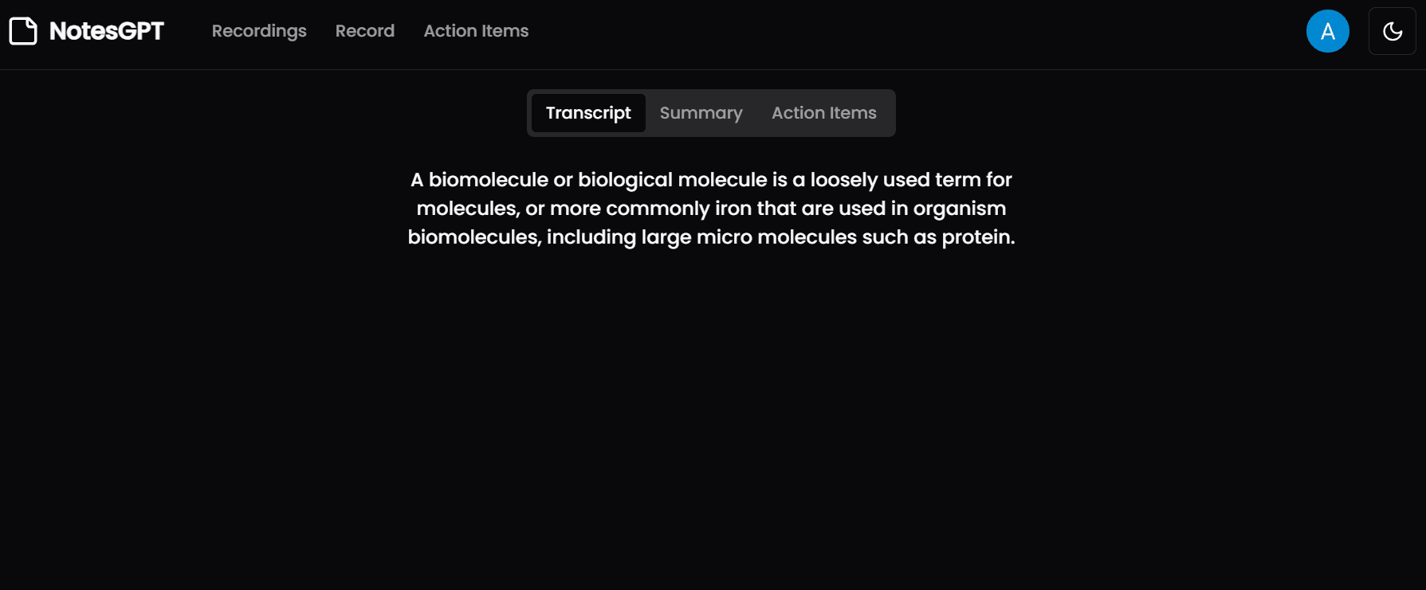Viewport: 1426px width, 590px height.
Task: Open Action Items in the top navigation bar
Action: point(476,31)
